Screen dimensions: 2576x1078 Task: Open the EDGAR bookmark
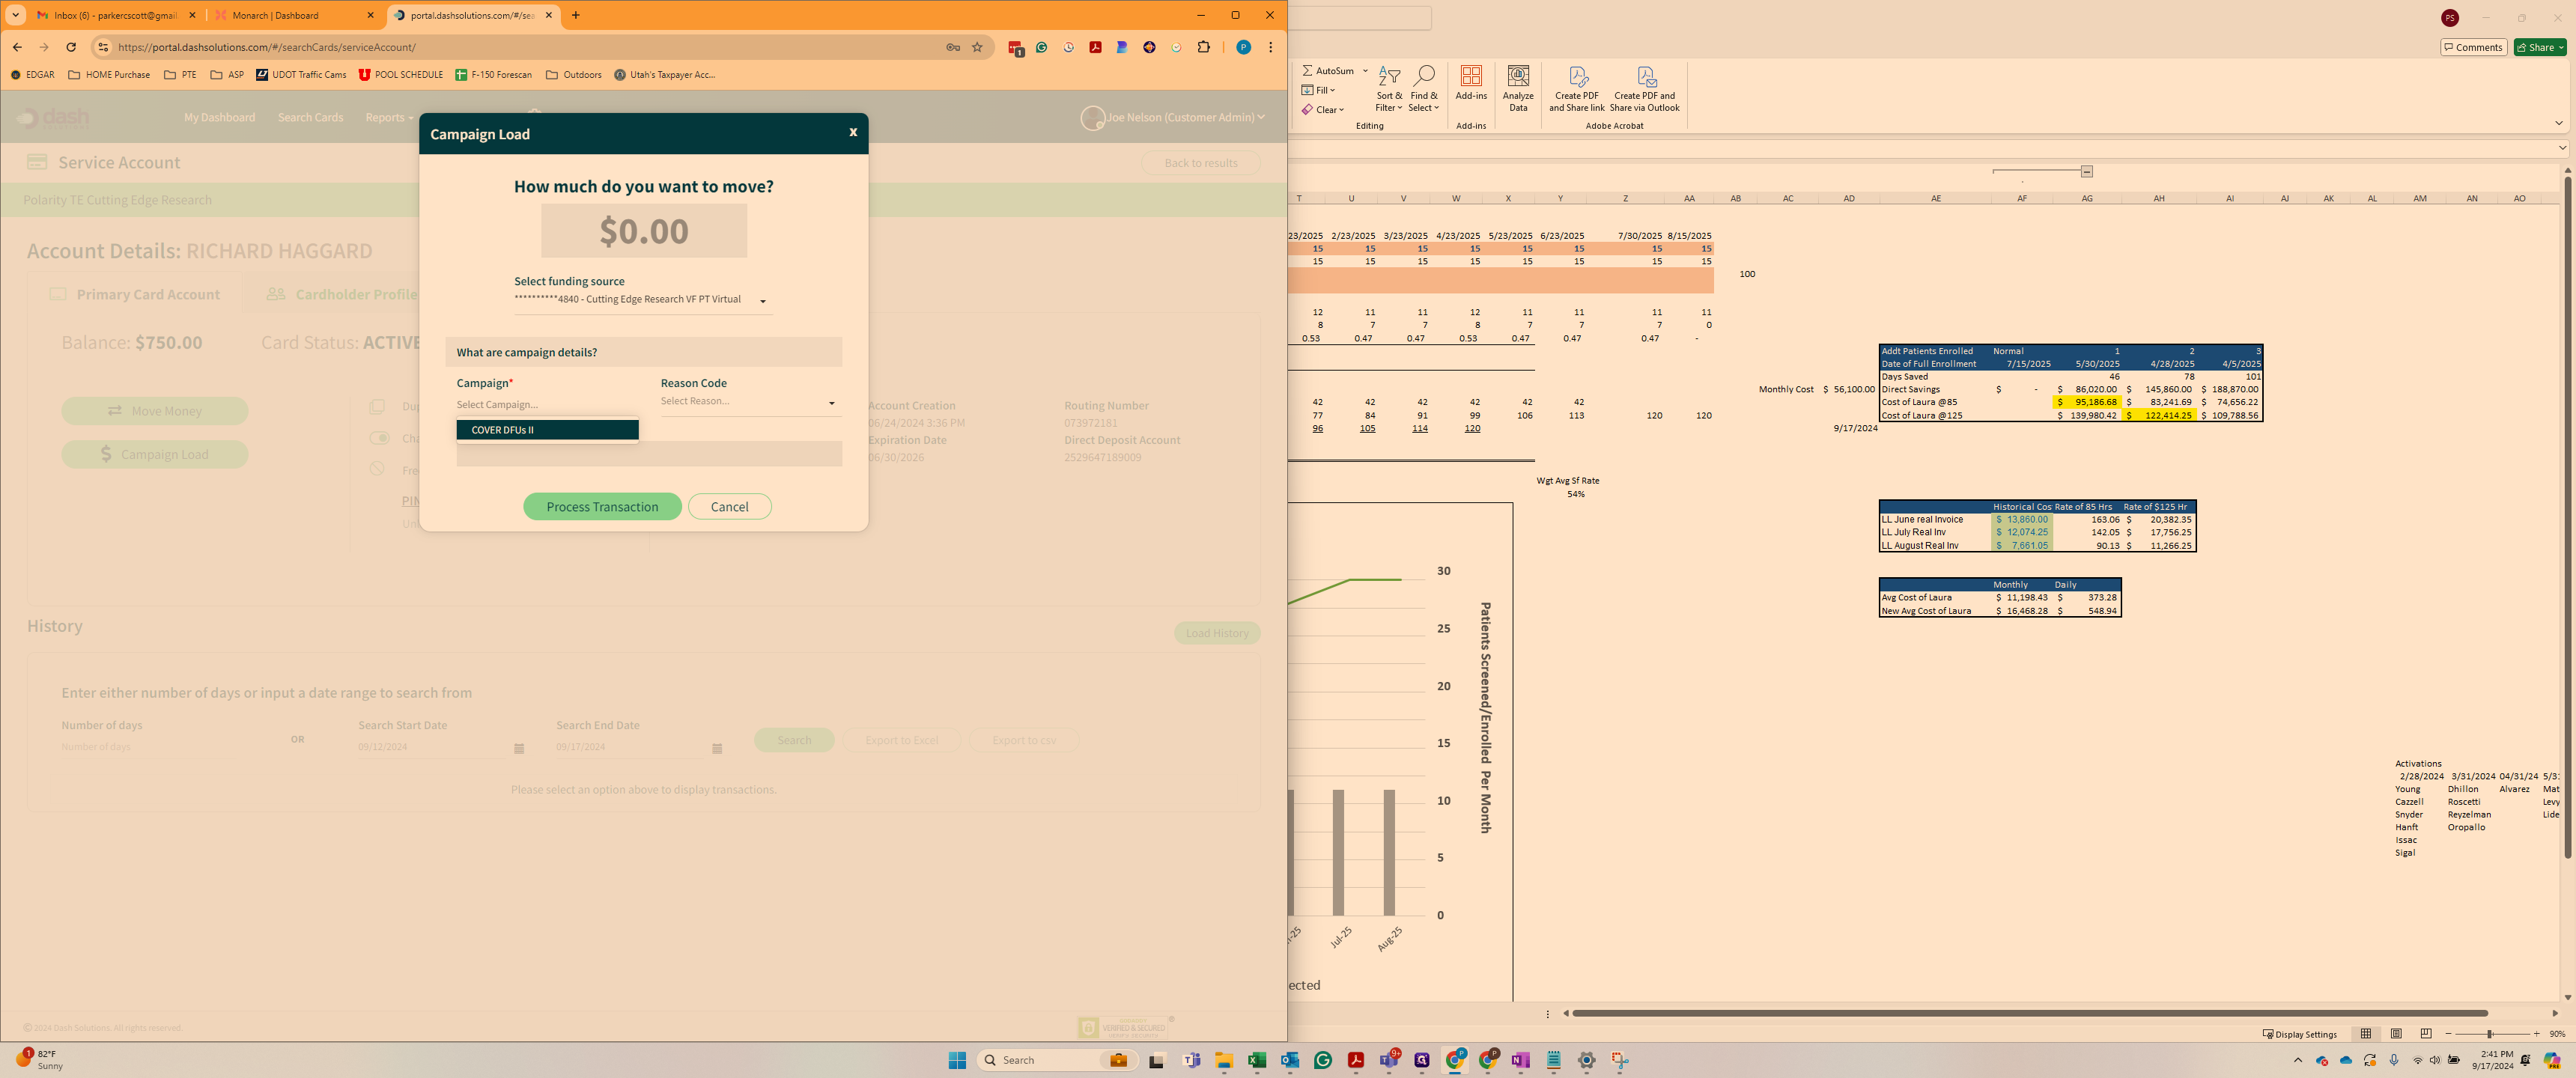pos(32,75)
